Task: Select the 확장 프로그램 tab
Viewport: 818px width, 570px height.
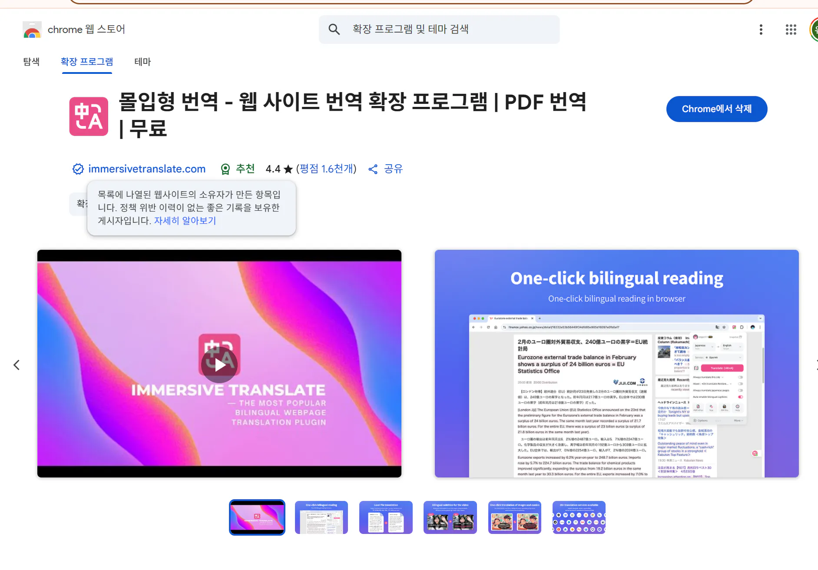Action: coord(87,62)
